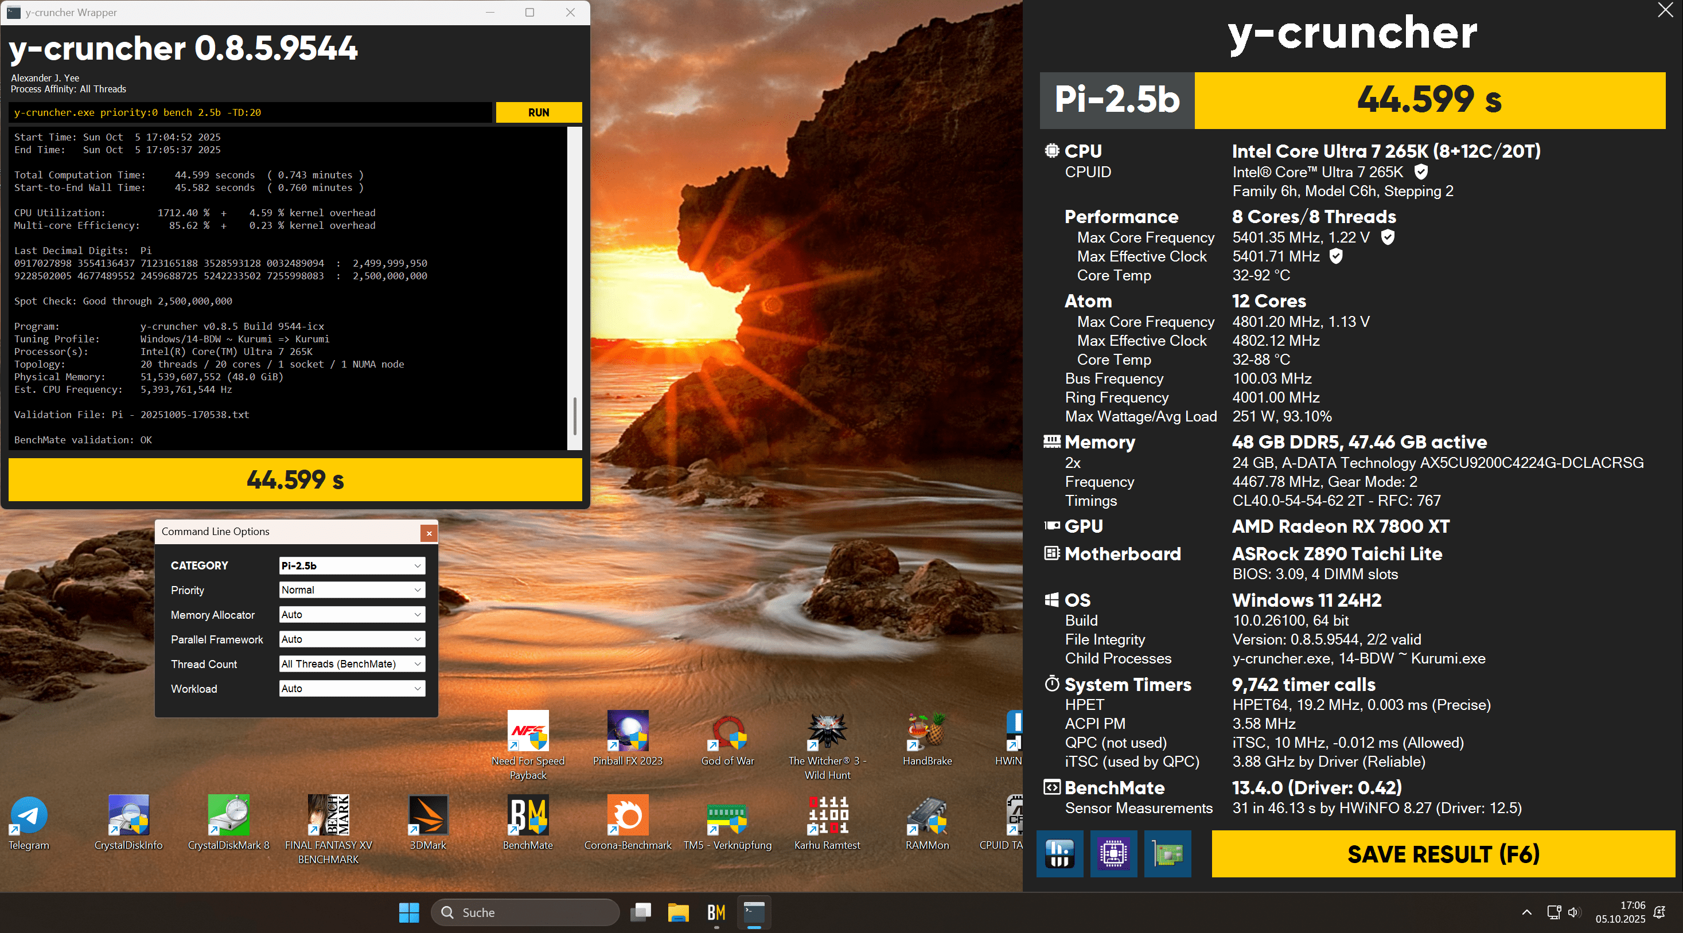1683x933 pixels.
Task: Open the Parallel Framework dropdown
Action: coord(352,639)
